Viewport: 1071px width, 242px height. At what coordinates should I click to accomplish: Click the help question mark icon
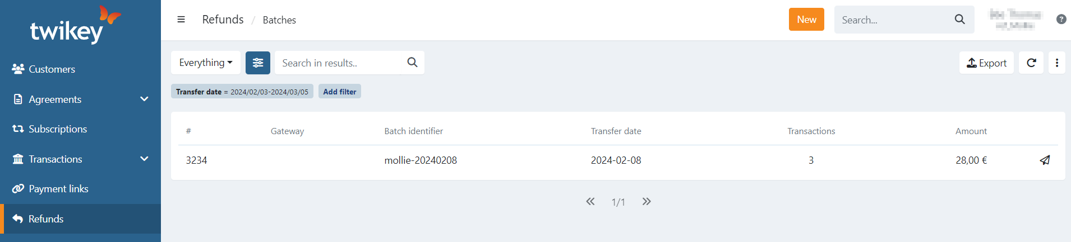(1061, 20)
